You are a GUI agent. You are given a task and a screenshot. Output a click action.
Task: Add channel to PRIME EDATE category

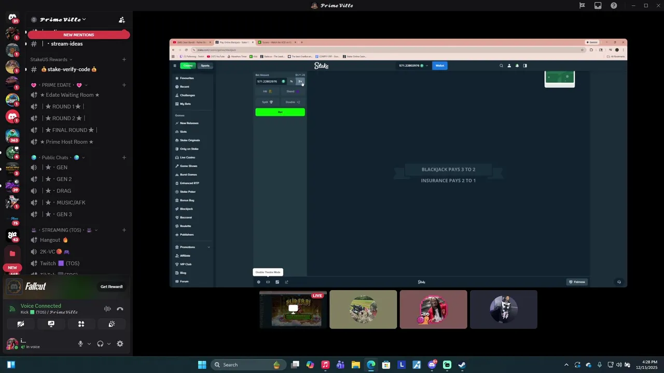(124, 85)
